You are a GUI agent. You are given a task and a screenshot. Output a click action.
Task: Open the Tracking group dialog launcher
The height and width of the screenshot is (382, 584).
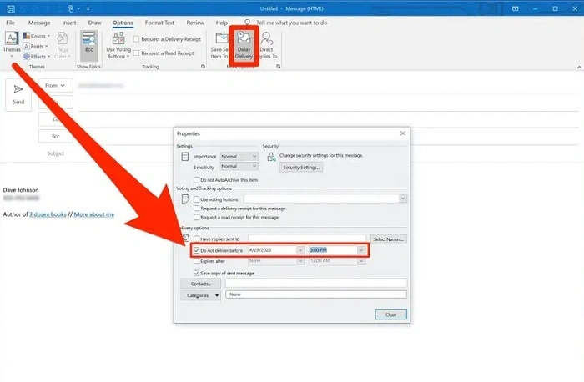(x=203, y=67)
